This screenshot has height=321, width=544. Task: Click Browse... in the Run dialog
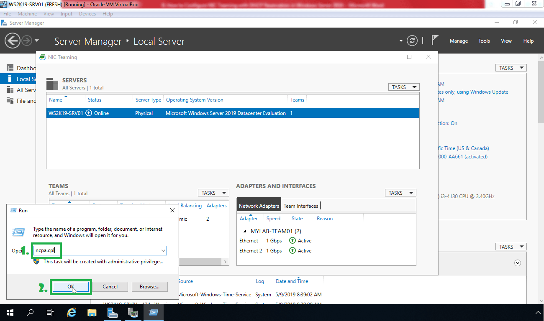click(149, 287)
